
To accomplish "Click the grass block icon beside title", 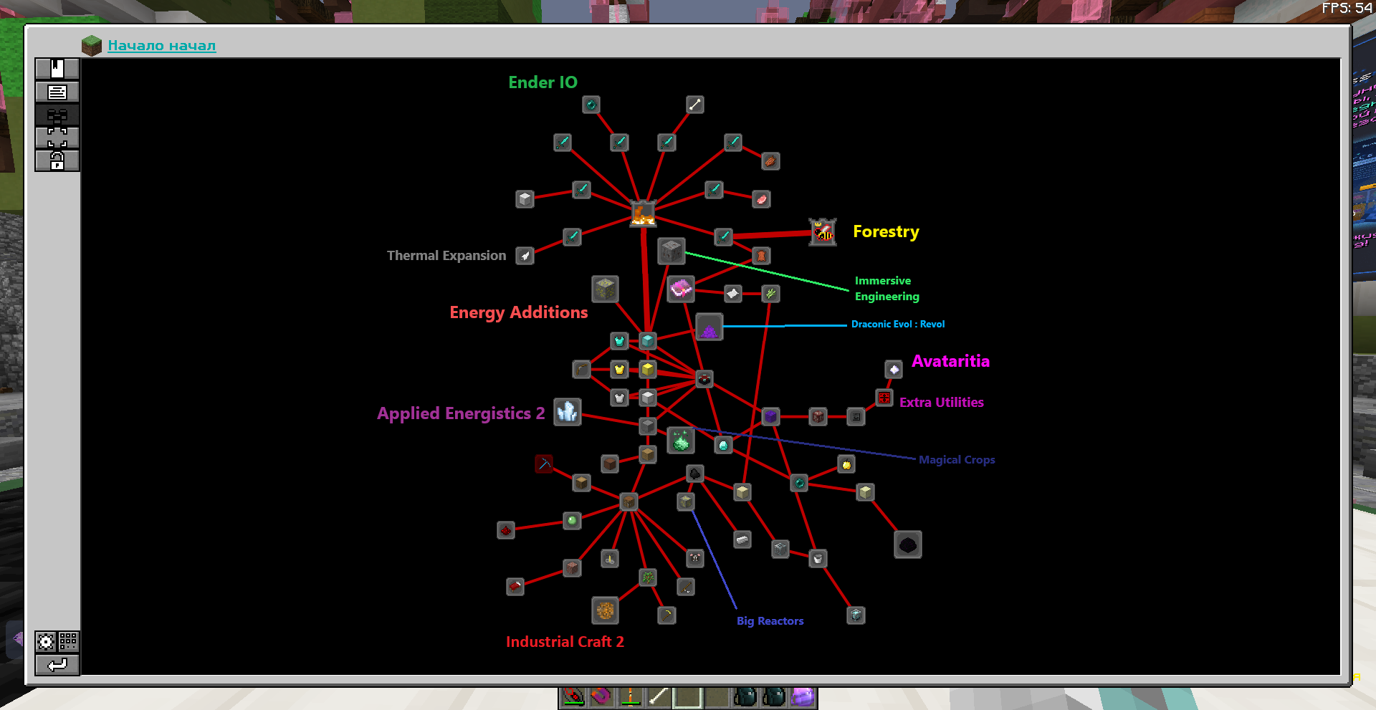I will coord(92,45).
